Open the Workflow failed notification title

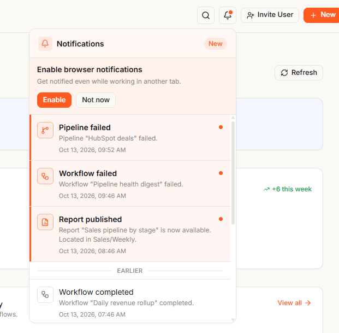point(88,173)
